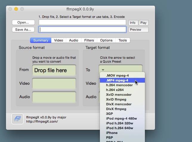Open the Tools tab
Image resolution: width=192 pixels, height=142 pixels.
point(123,40)
